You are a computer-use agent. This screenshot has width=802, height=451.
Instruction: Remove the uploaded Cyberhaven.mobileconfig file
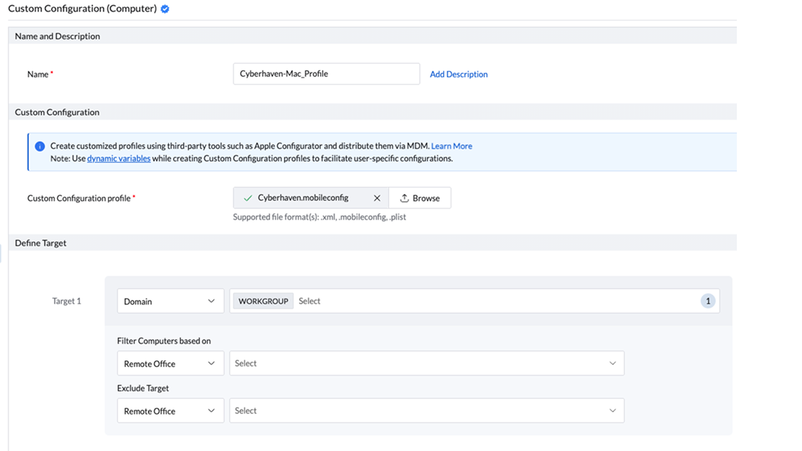point(377,198)
